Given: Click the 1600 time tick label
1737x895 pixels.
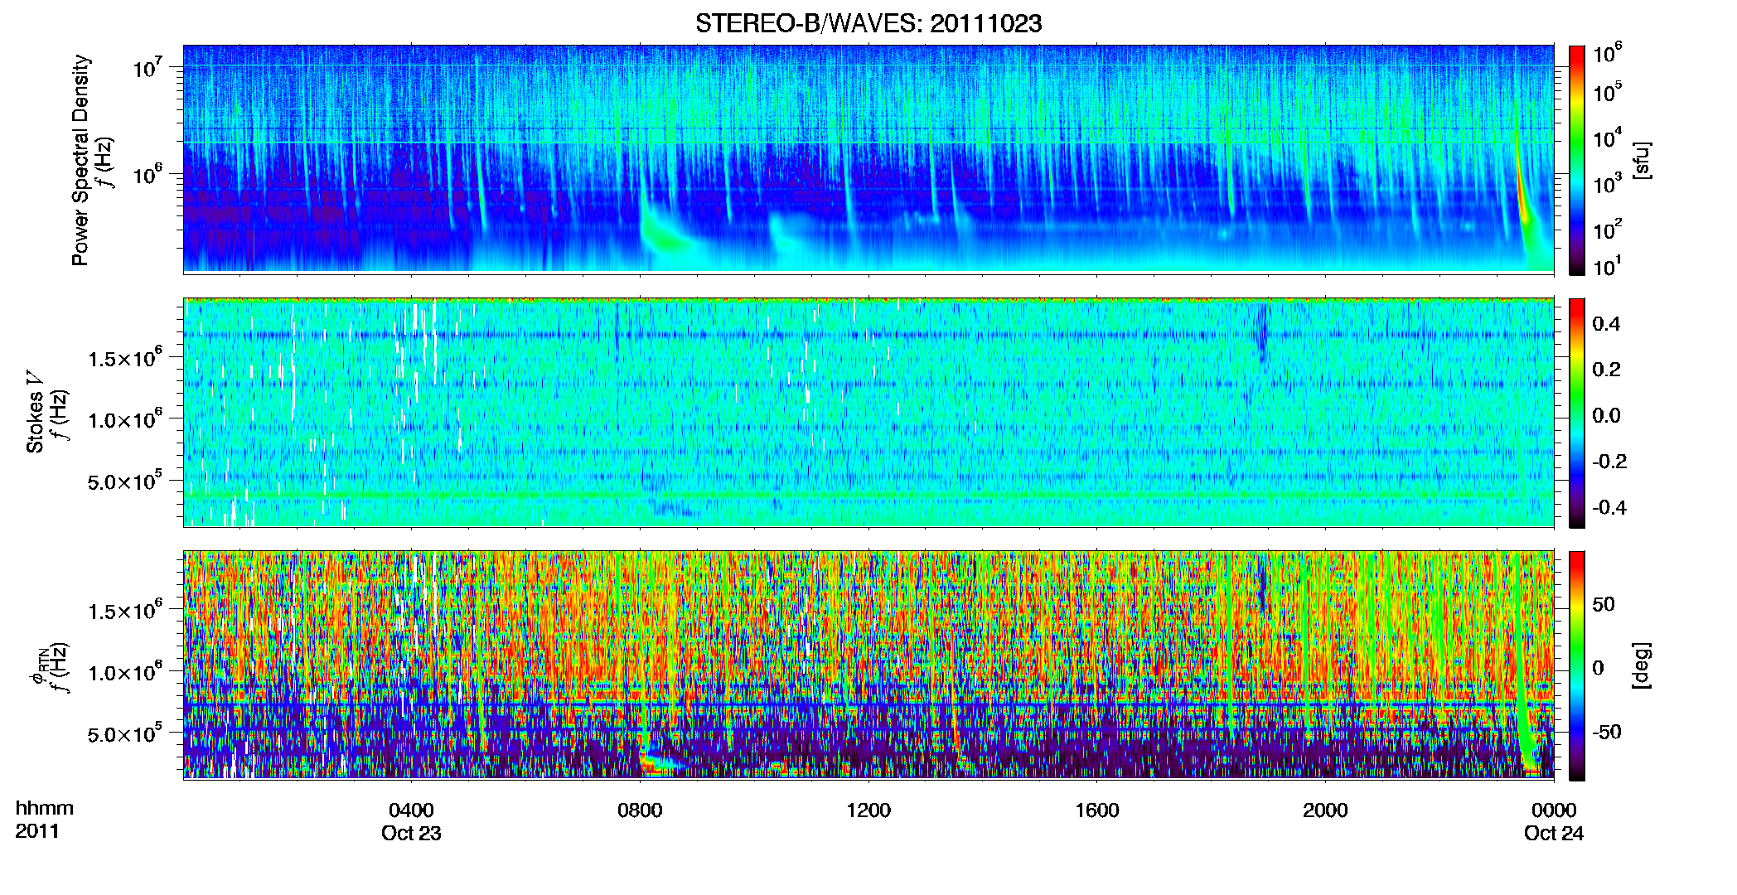Looking at the screenshot, I should point(1096,810).
